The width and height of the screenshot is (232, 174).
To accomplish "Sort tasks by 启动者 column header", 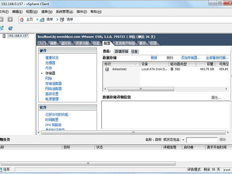I will (x=194, y=147).
